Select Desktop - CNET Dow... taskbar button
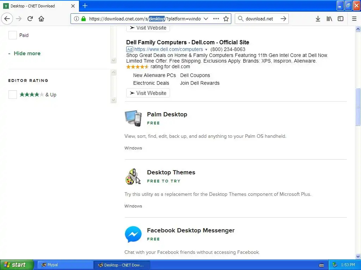Image resolution: width=361 pixels, height=270 pixels. 122,265
